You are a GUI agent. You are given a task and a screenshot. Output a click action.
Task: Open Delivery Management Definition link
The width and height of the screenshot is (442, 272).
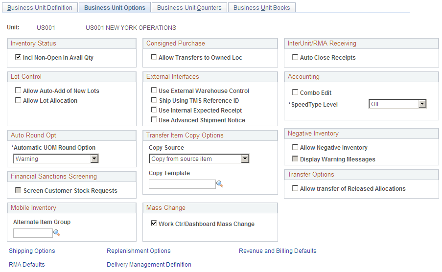pyautogui.click(x=149, y=264)
